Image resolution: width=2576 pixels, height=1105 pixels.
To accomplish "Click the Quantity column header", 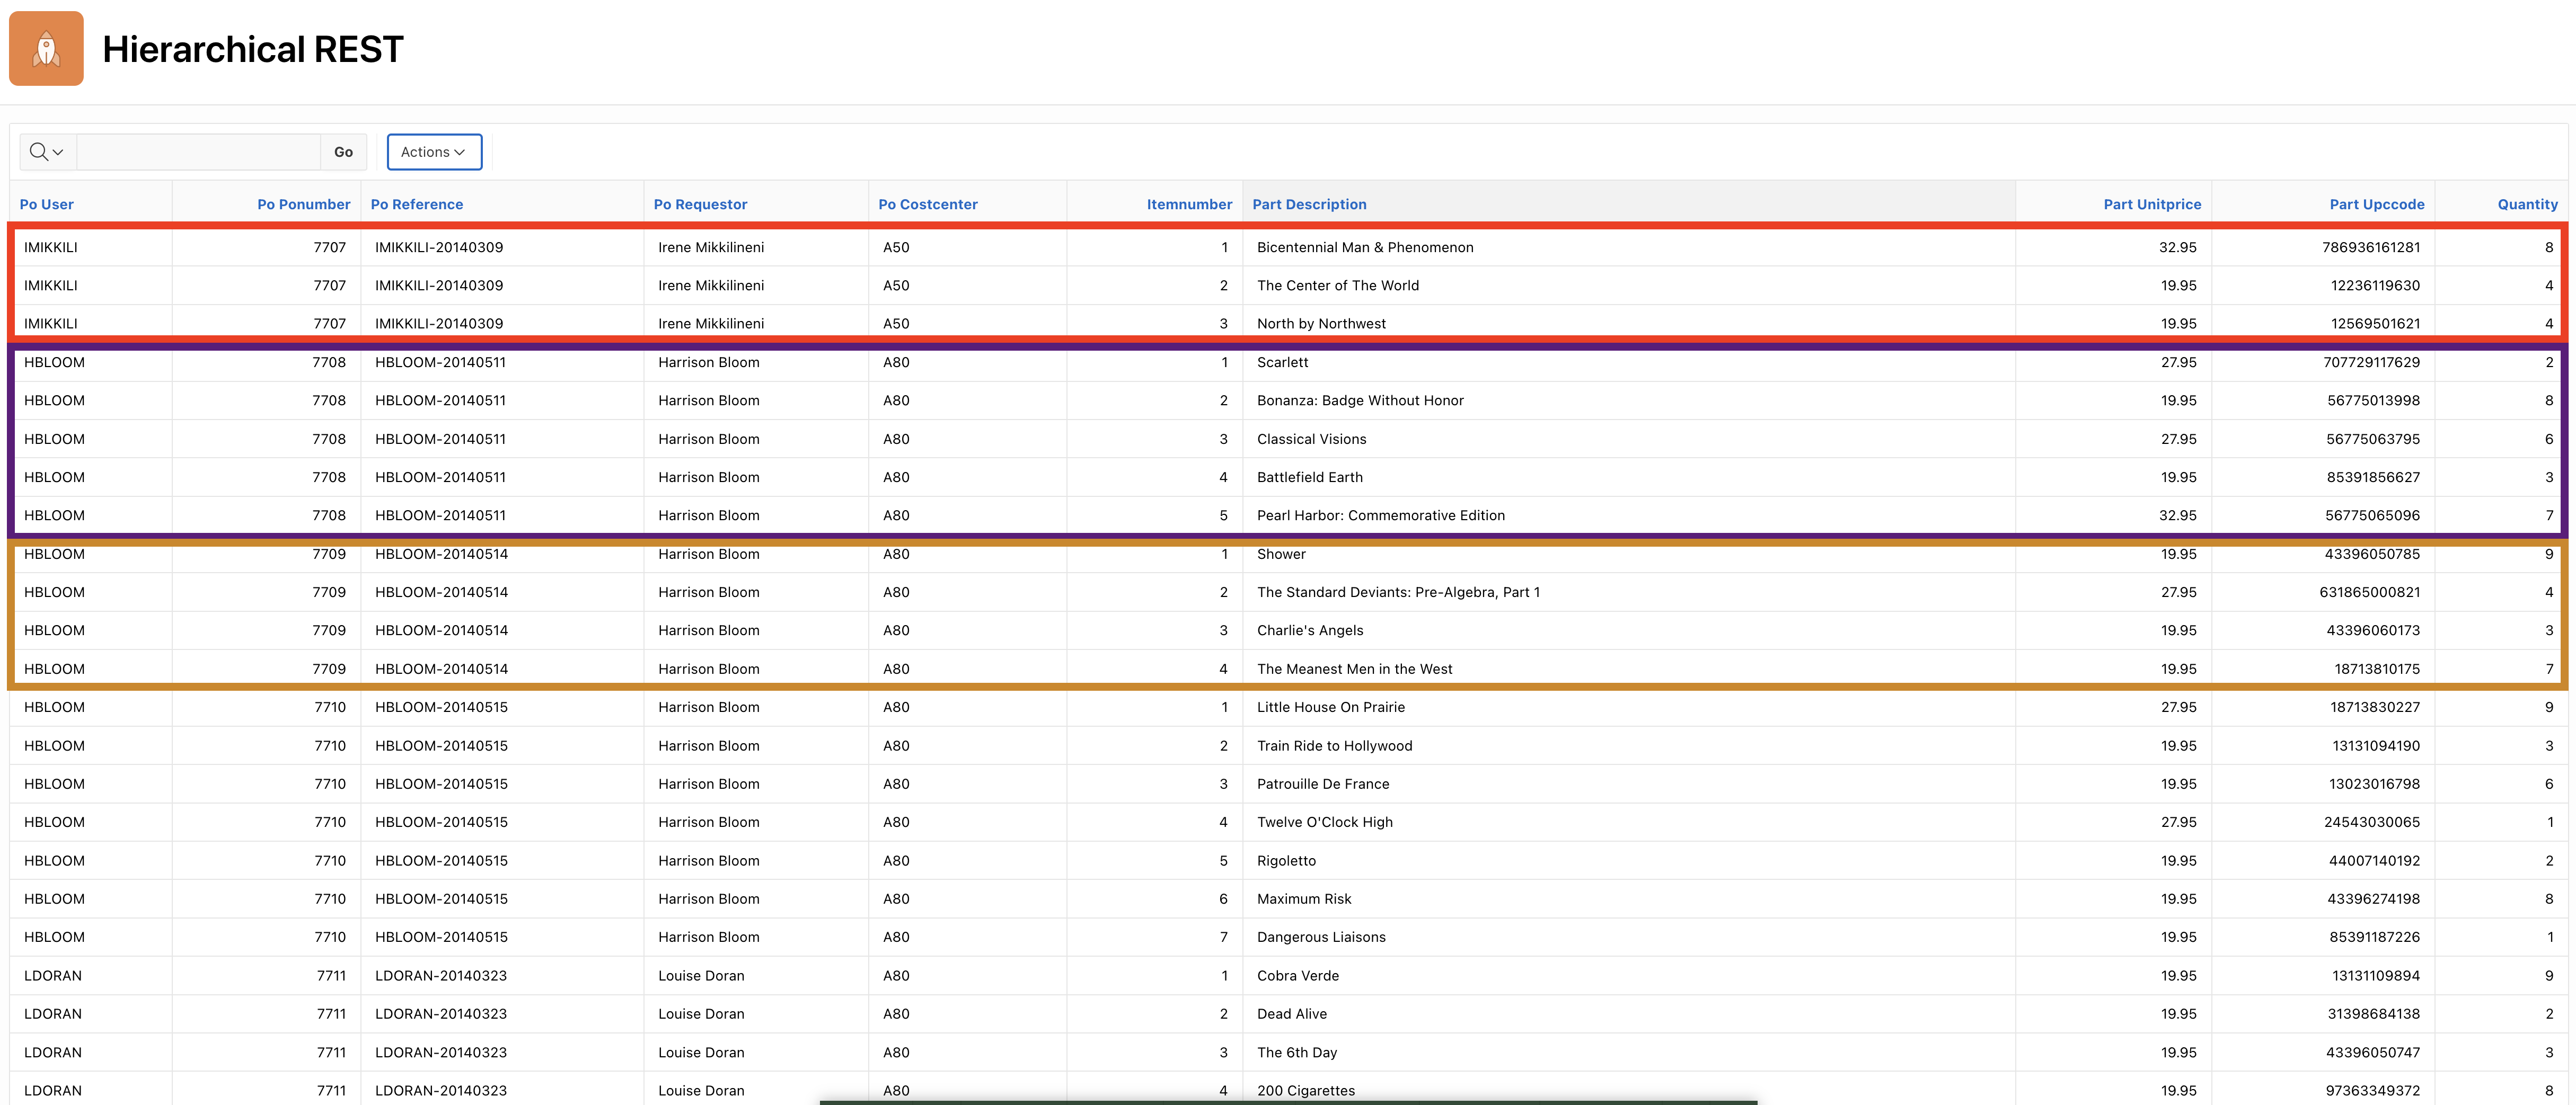I will [2526, 204].
